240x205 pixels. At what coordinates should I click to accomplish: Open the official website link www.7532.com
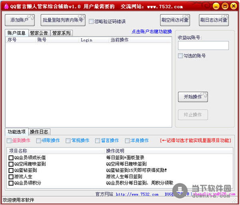[137, 194]
